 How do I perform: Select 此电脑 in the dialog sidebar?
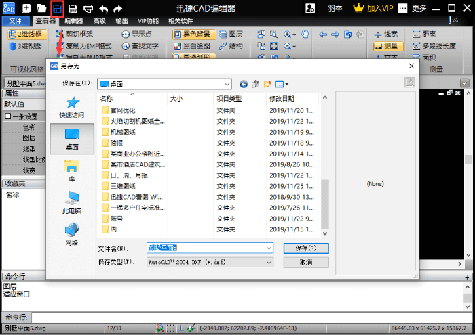[72, 202]
